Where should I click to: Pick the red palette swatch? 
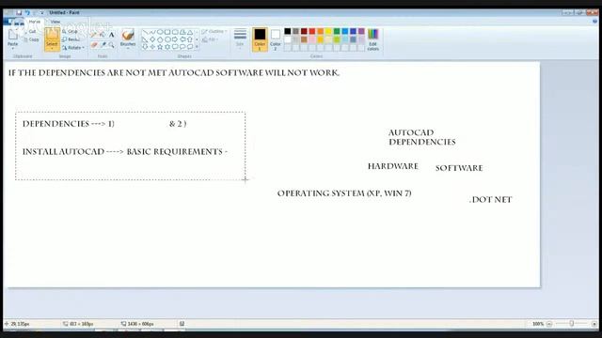coord(312,31)
